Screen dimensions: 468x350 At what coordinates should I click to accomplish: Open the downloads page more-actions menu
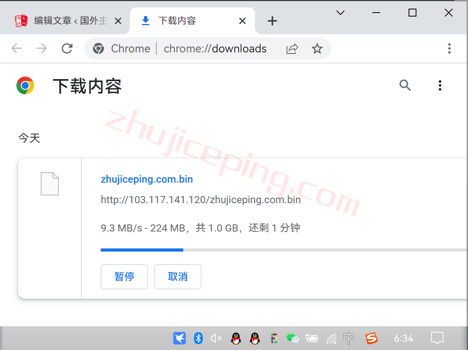[x=440, y=85]
